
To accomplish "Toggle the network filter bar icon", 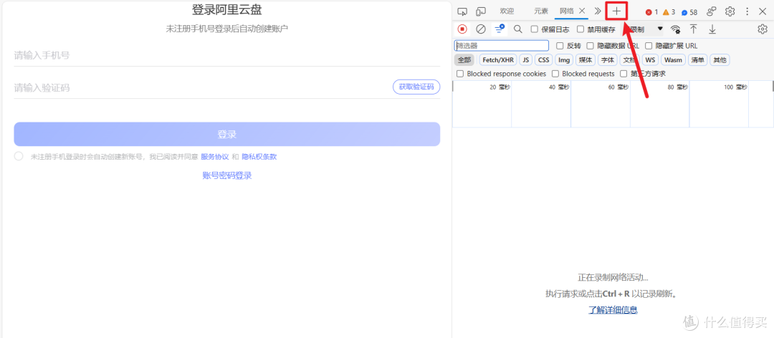I will tap(500, 29).
